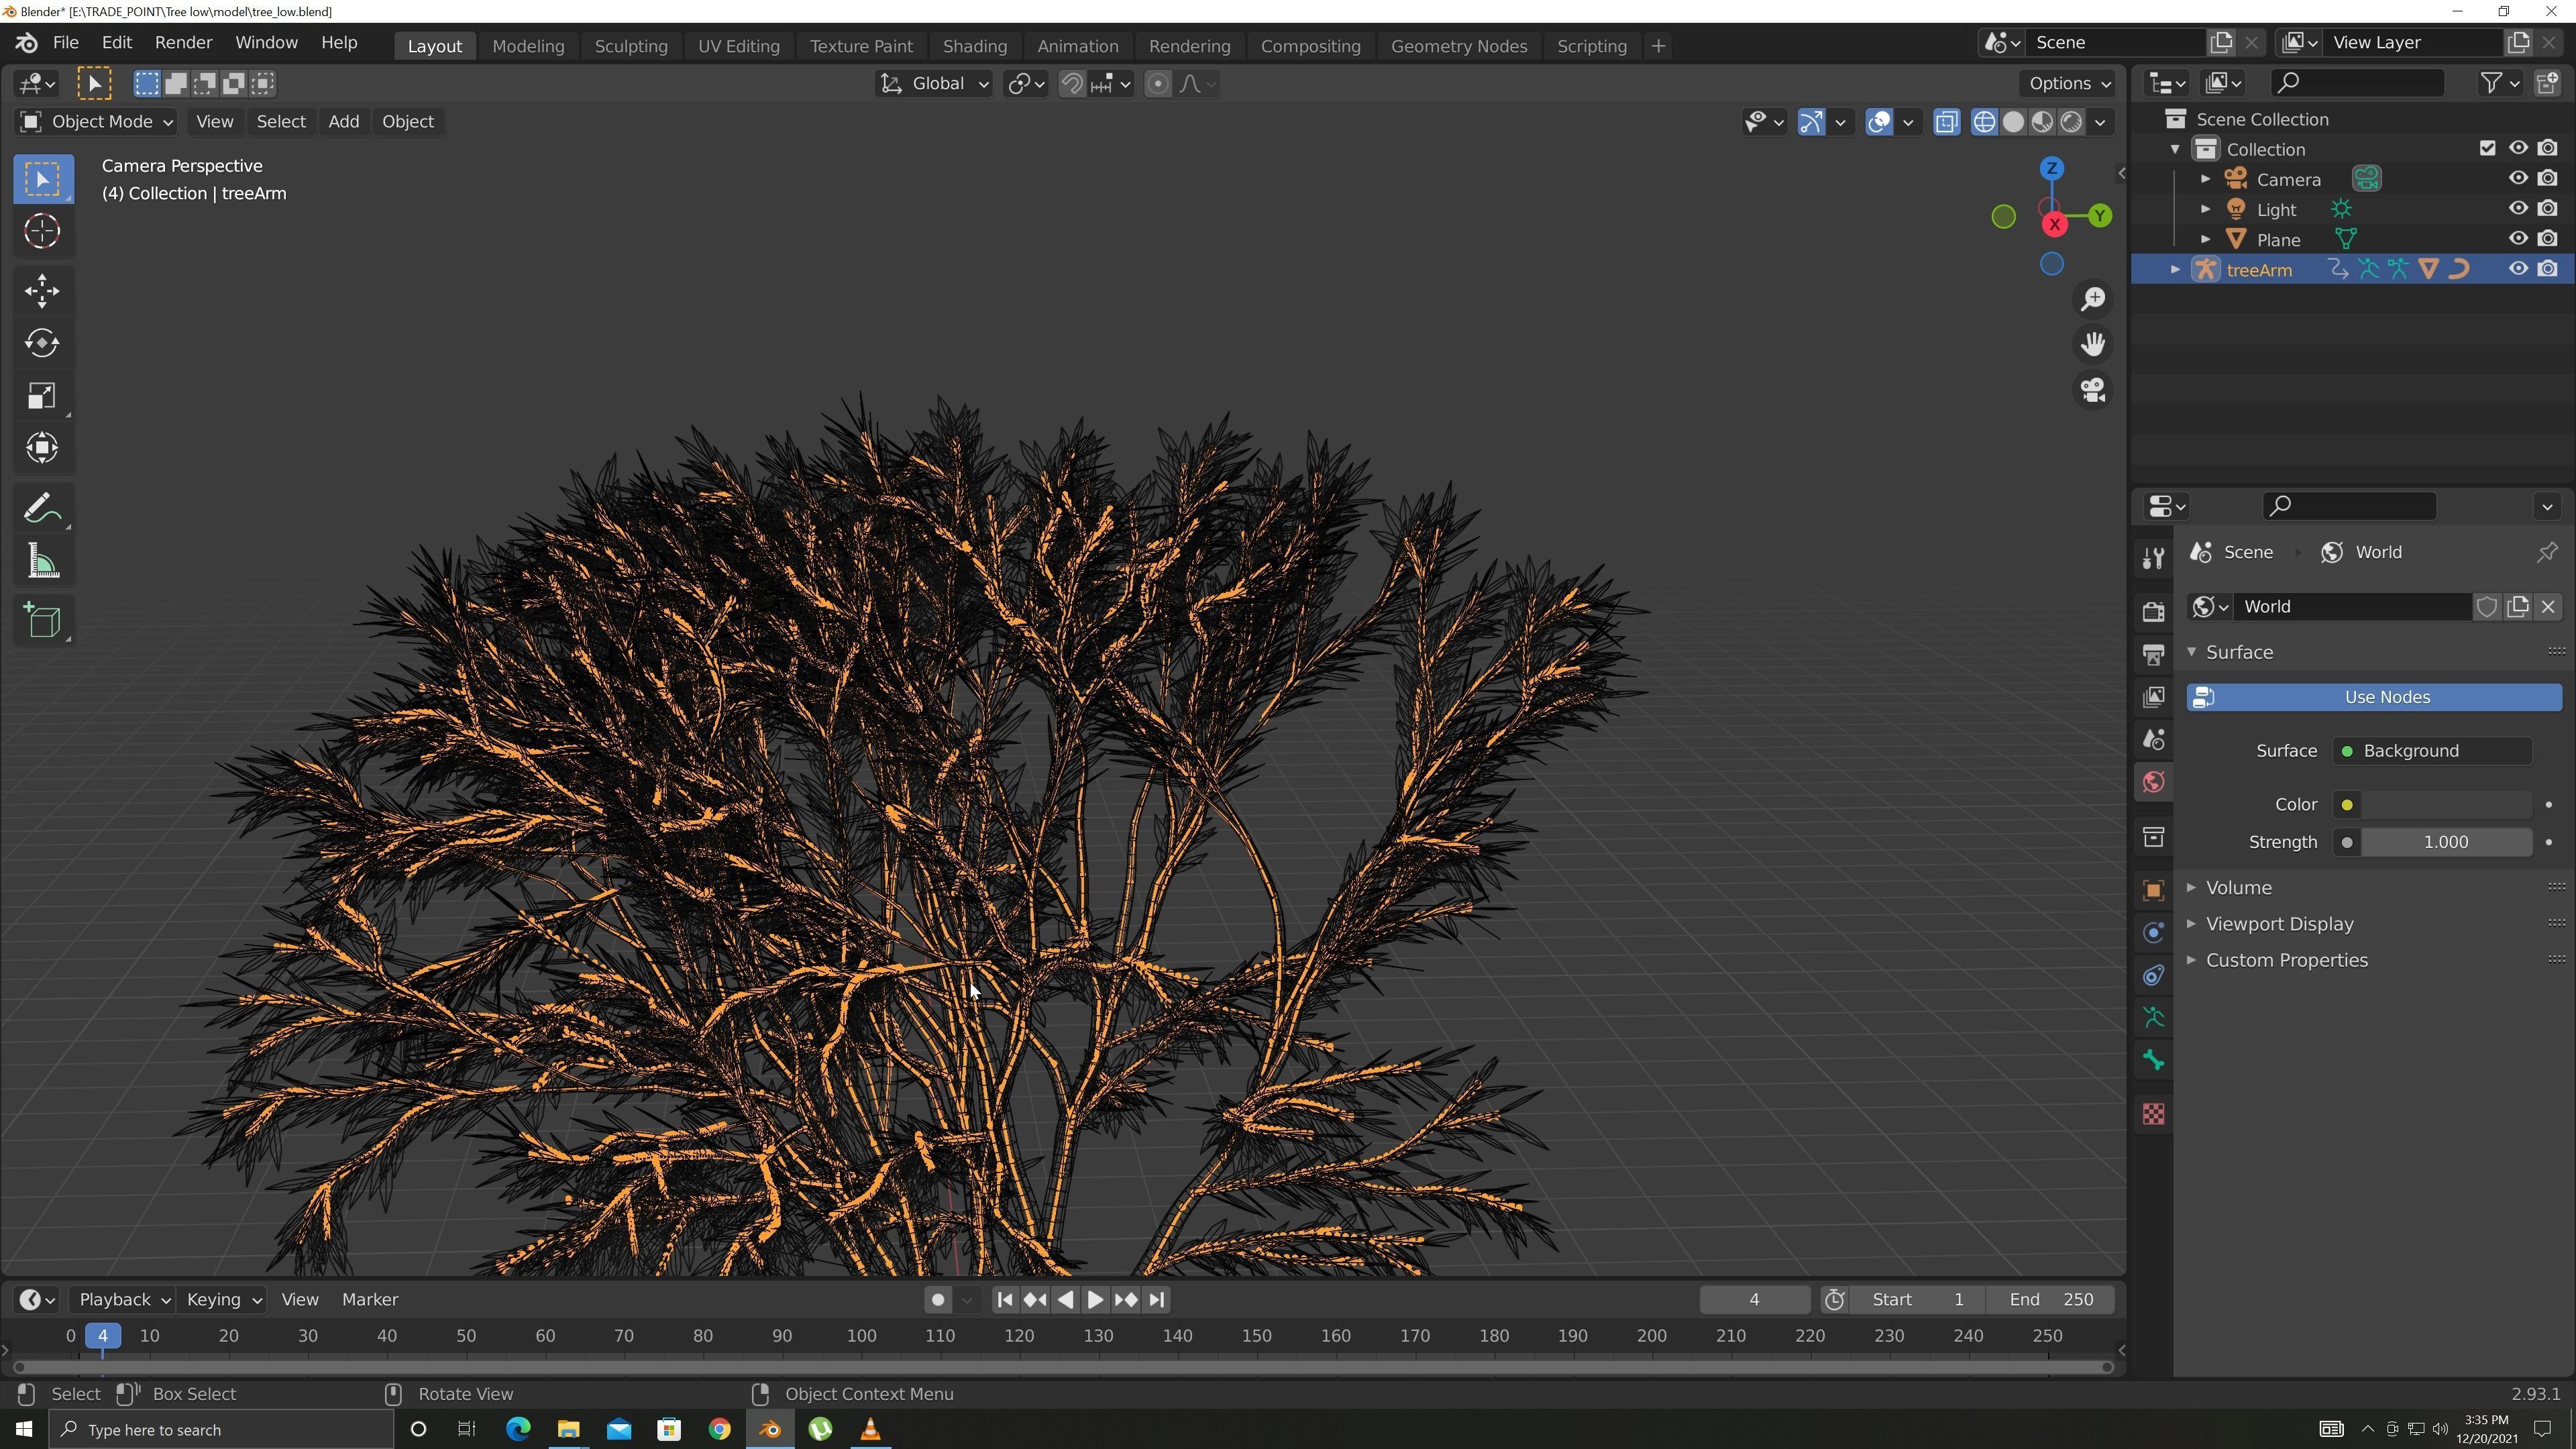
Task: Open the Render properties tab
Action: tap(2153, 611)
